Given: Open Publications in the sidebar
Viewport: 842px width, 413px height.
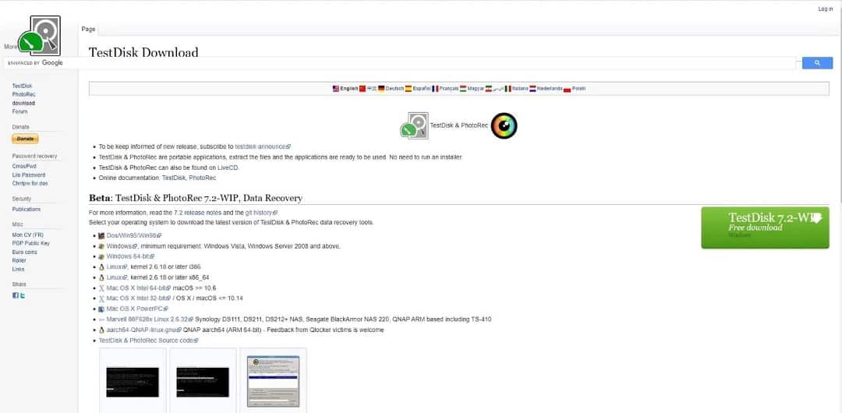Looking at the screenshot, I should tap(27, 210).
